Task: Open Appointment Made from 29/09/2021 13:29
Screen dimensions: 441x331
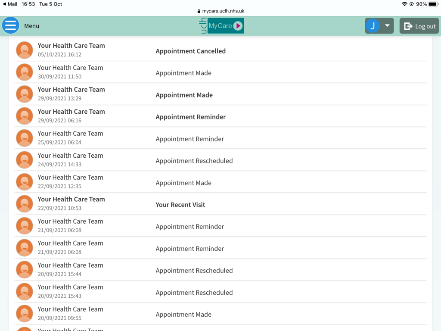Action: 184,95
